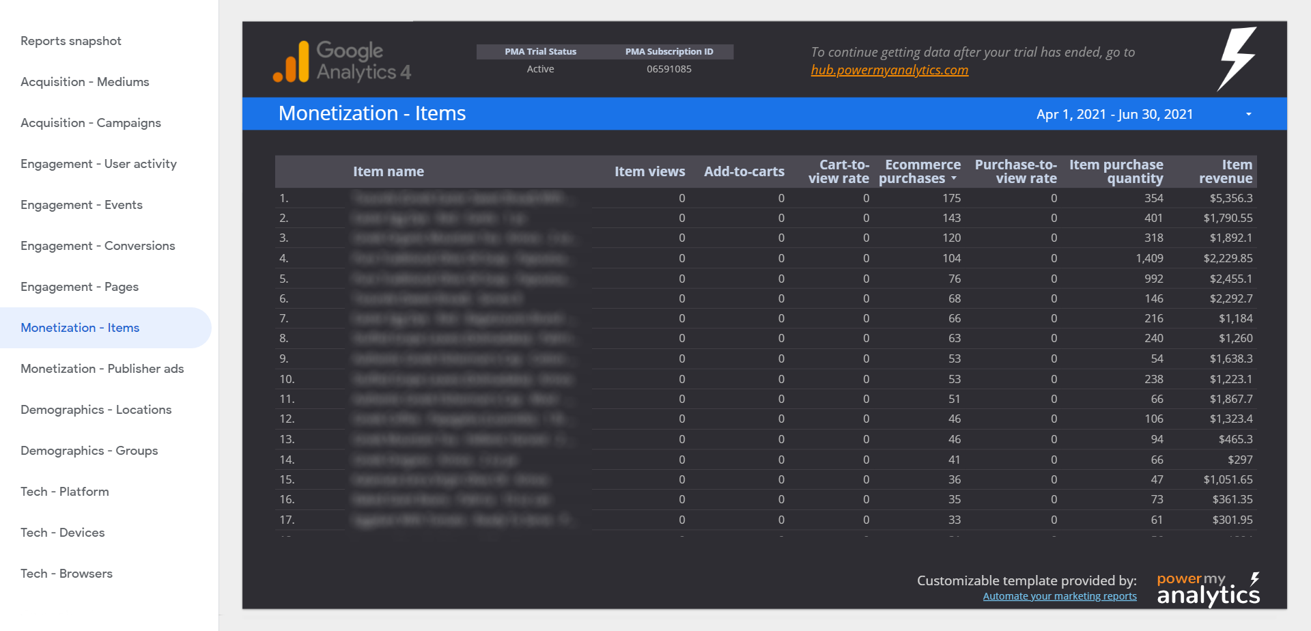Click ecommerce purchases value 104

point(951,258)
